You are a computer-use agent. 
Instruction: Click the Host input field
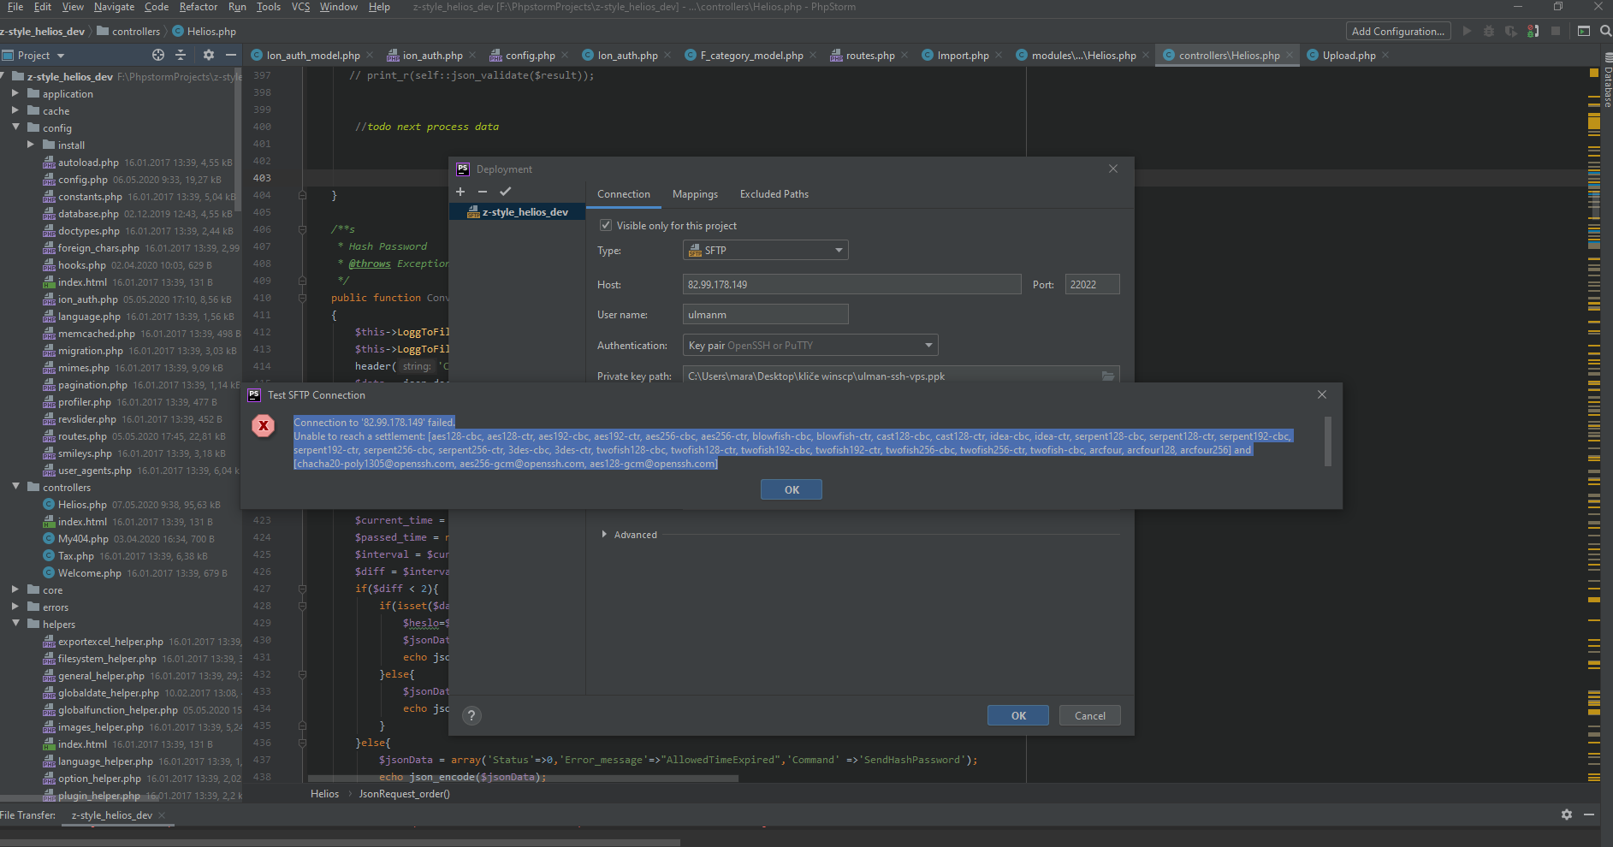[852, 285]
